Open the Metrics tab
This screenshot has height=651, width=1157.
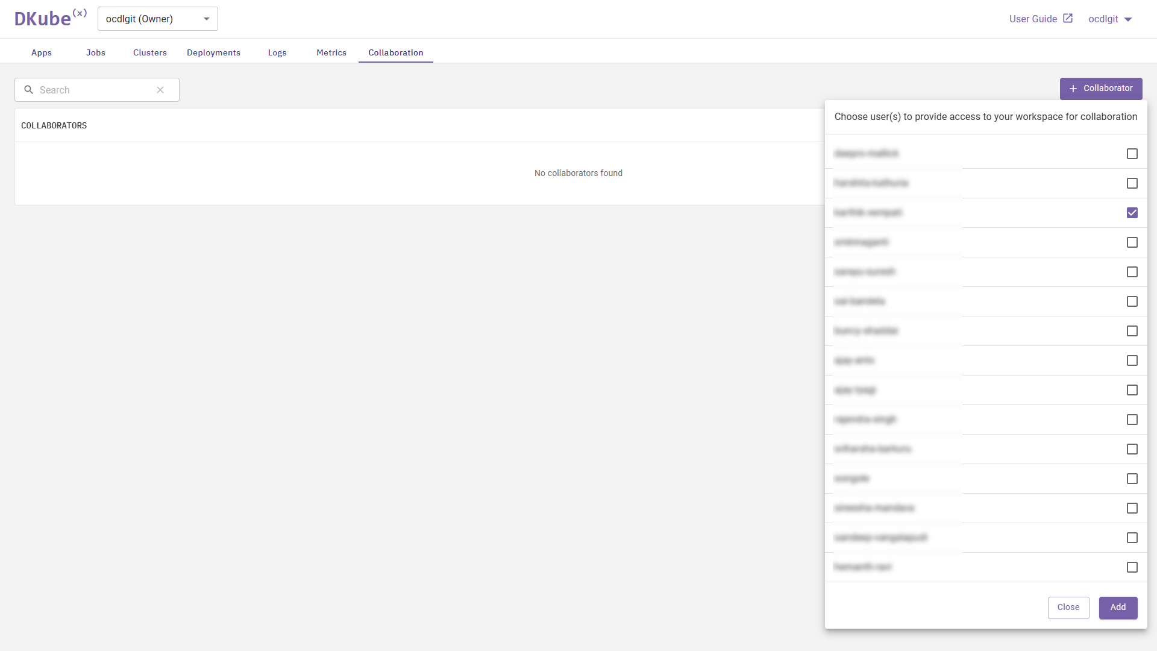click(331, 52)
